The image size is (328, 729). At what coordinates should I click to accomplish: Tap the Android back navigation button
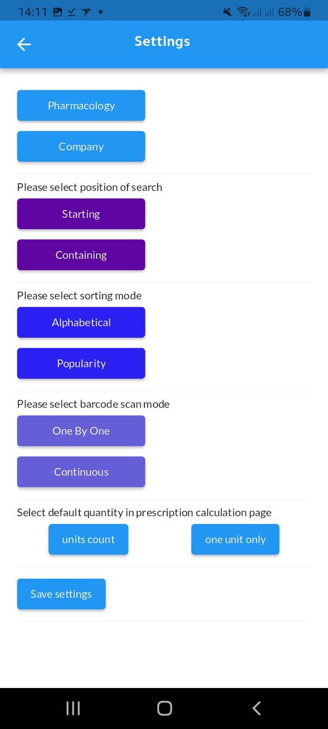(x=256, y=708)
